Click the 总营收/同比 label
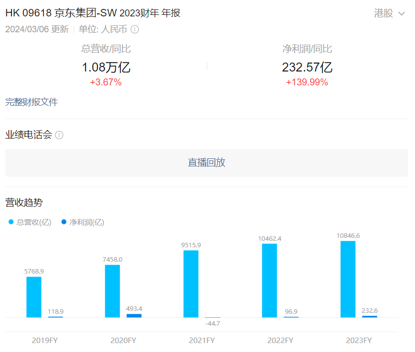 pyautogui.click(x=106, y=49)
